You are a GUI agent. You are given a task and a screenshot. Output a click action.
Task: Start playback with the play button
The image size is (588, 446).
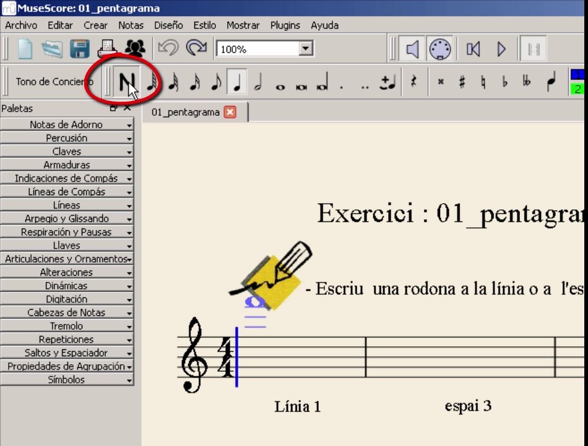(501, 49)
